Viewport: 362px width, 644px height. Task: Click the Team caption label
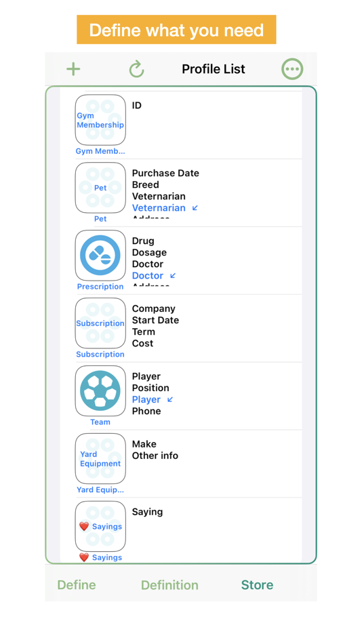click(x=100, y=422)
